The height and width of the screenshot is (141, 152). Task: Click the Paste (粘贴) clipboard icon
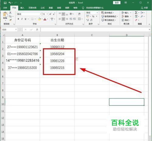(x=5, y=14)
